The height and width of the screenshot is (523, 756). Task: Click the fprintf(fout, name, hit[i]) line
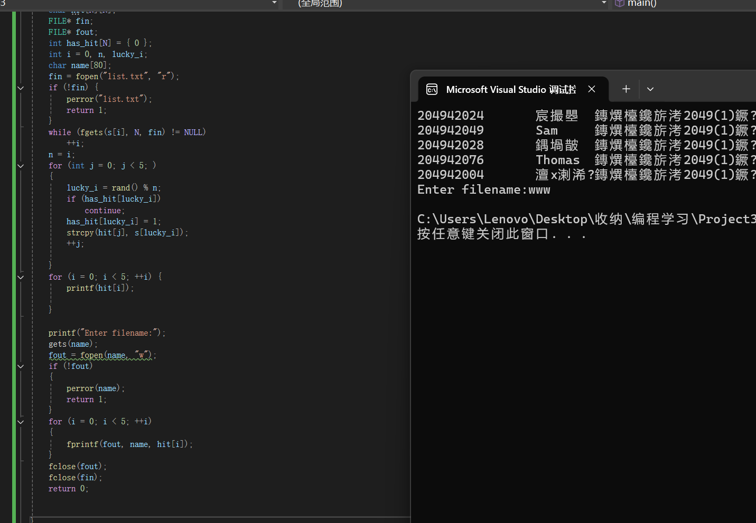coord(129,444)
